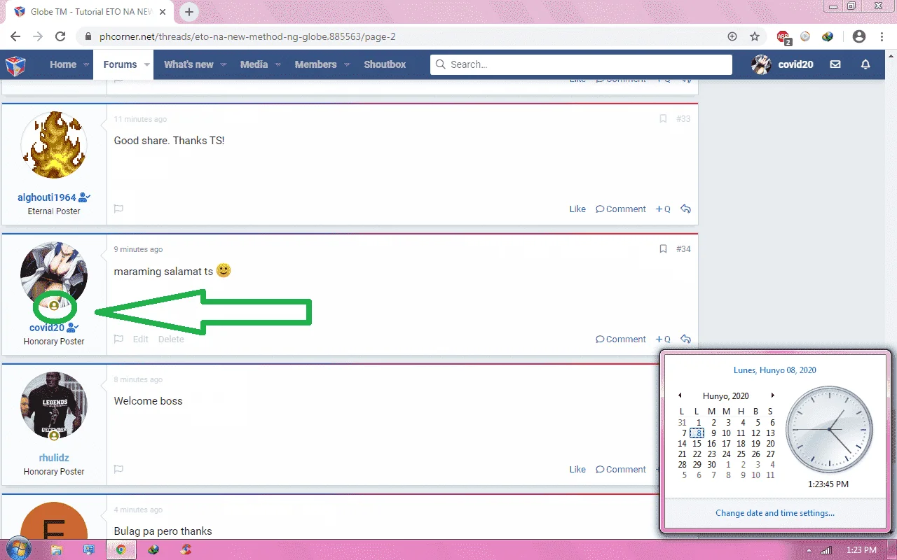Screen dimensions: 897x560
Task: Open the Shoutbox
Action: tap(385, 64)
